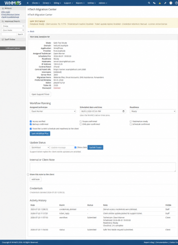Viewport: 178px width, 245px height.
Task: Click ticket_reply event in Activity History
Action: [64, 213]
